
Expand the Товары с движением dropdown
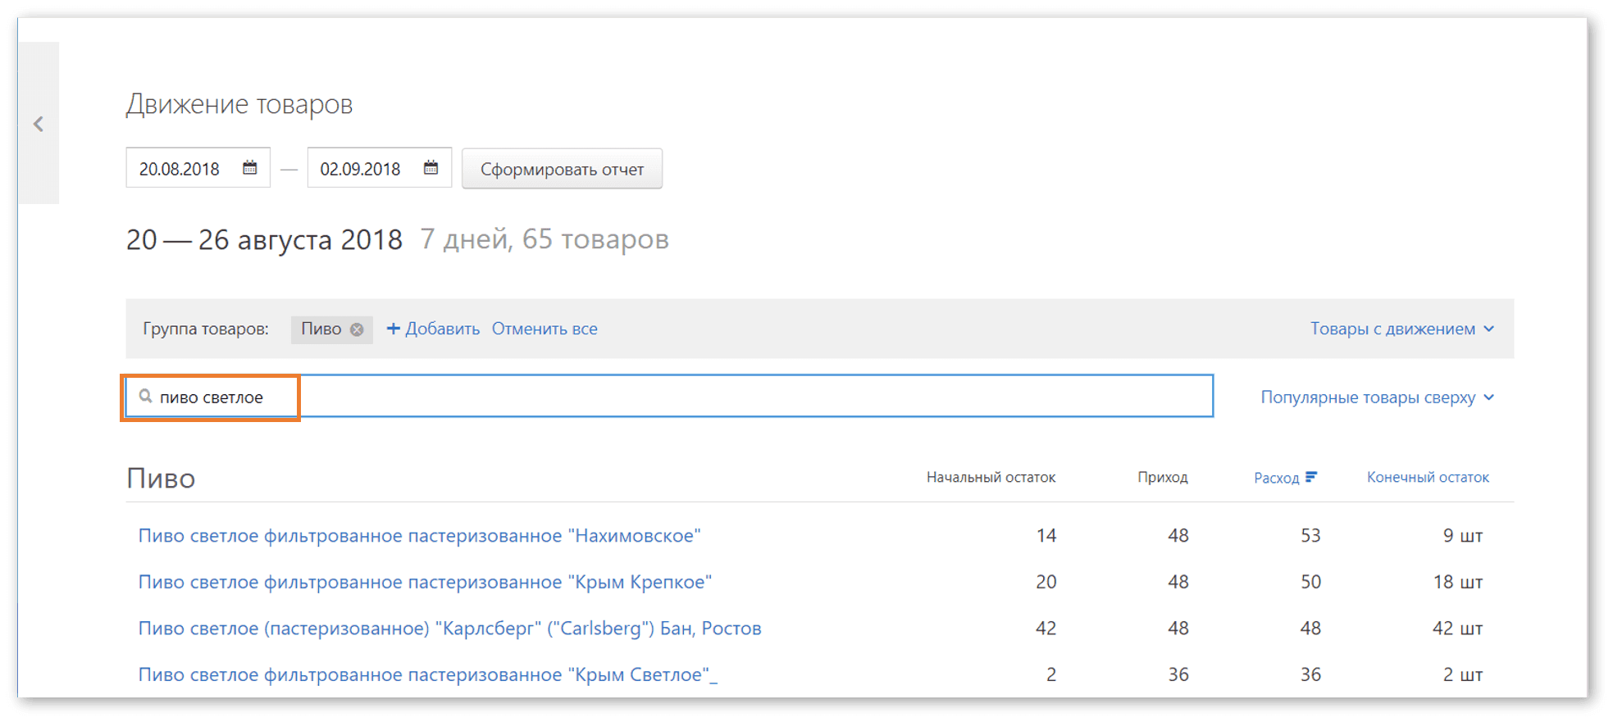point(1401,329)
